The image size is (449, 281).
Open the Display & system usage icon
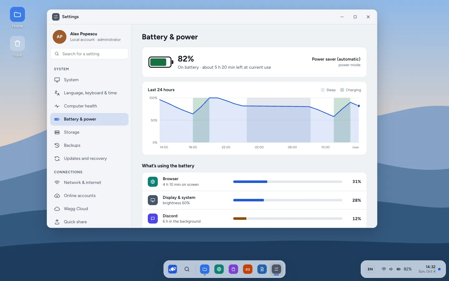tap(153, 200)
